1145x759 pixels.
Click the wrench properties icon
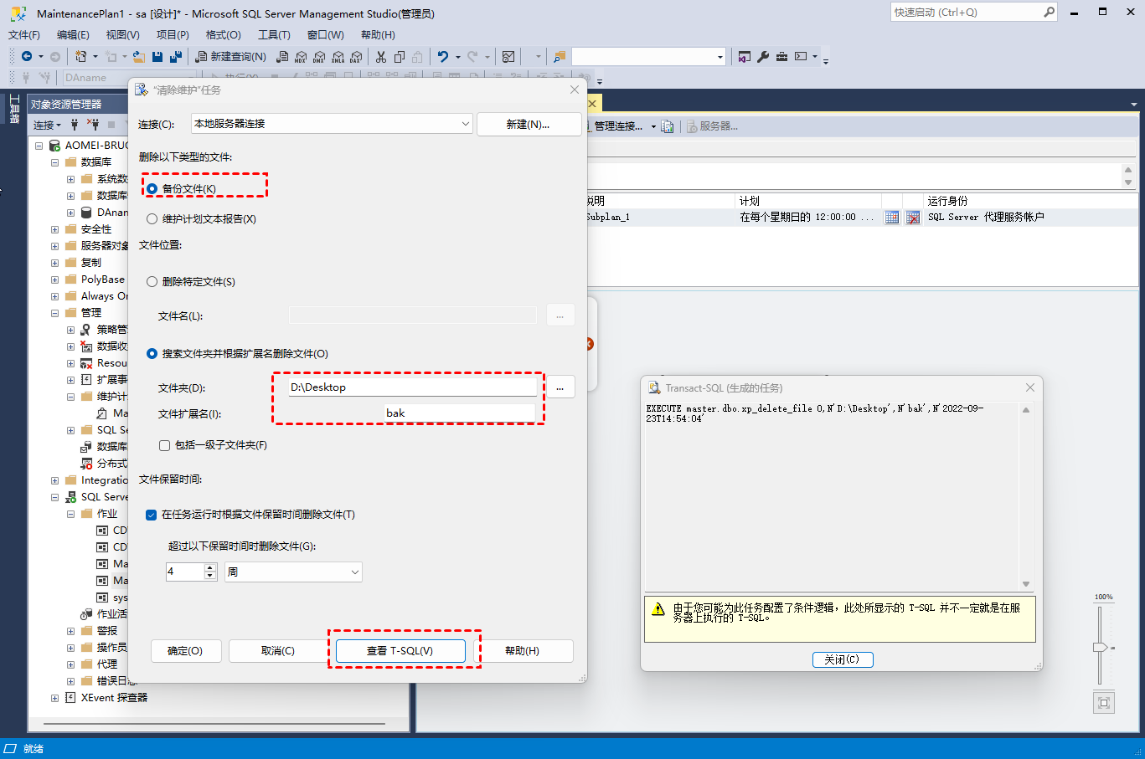coord(763,56)
